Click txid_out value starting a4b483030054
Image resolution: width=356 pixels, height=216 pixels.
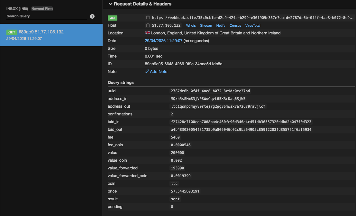click(241, 130)
